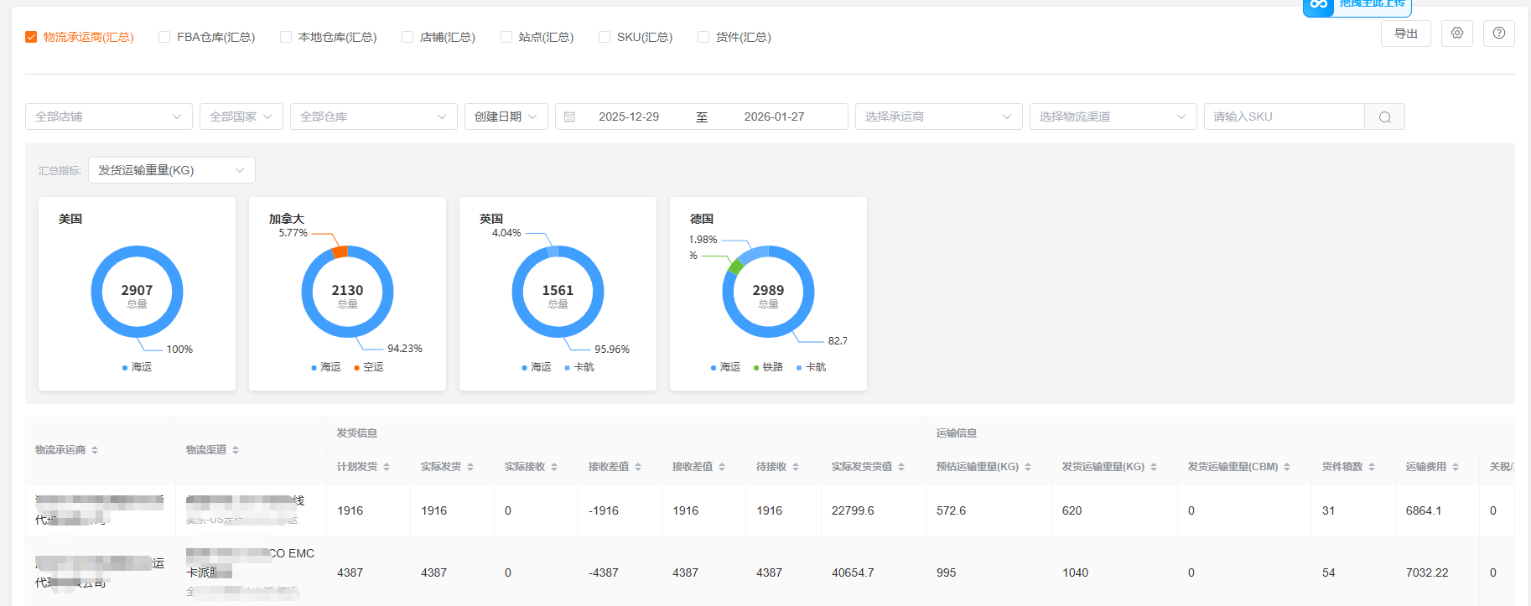Uncheck the 物流承运商(汇总) checkbox
Image resolution: width=1531 pixels, height=606 pixels.
(31, 37)
